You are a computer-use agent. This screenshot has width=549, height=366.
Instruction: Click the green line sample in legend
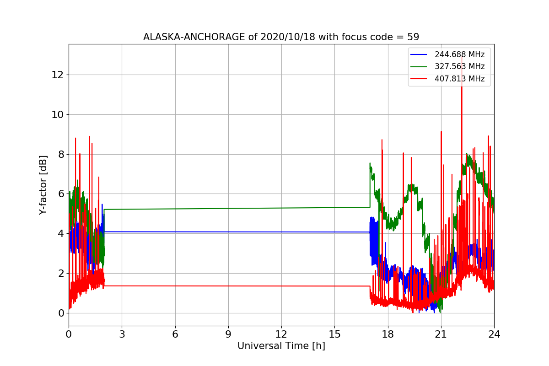(x=419, y=67)
